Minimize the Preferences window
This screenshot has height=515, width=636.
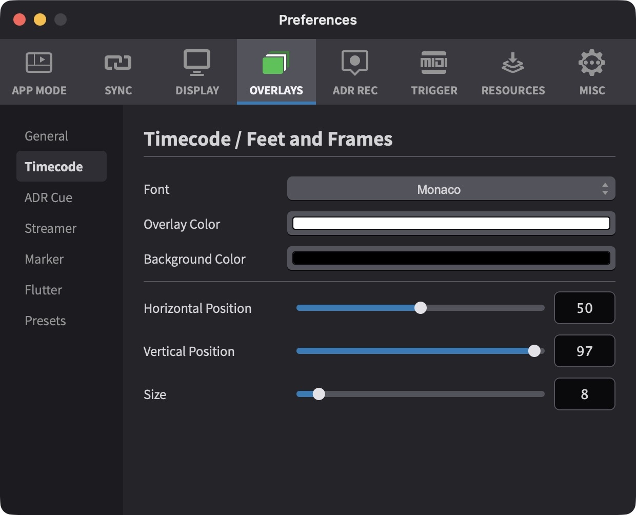(x=40, y=19)
